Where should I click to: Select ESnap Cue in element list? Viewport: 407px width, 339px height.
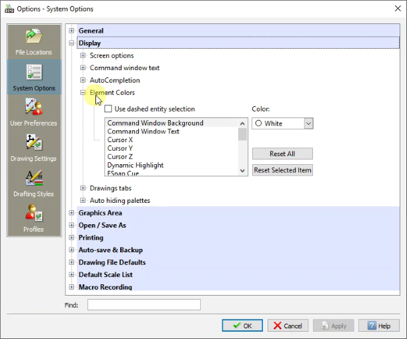(x=171, y=173)
